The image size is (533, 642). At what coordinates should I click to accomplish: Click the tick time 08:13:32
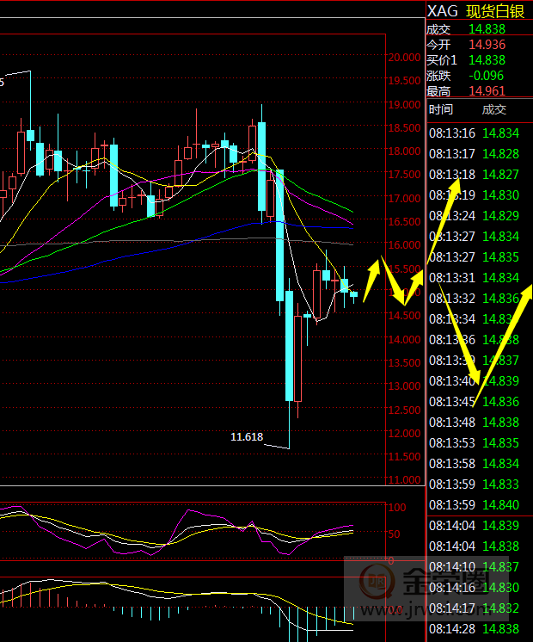click(x=452, y=299)
